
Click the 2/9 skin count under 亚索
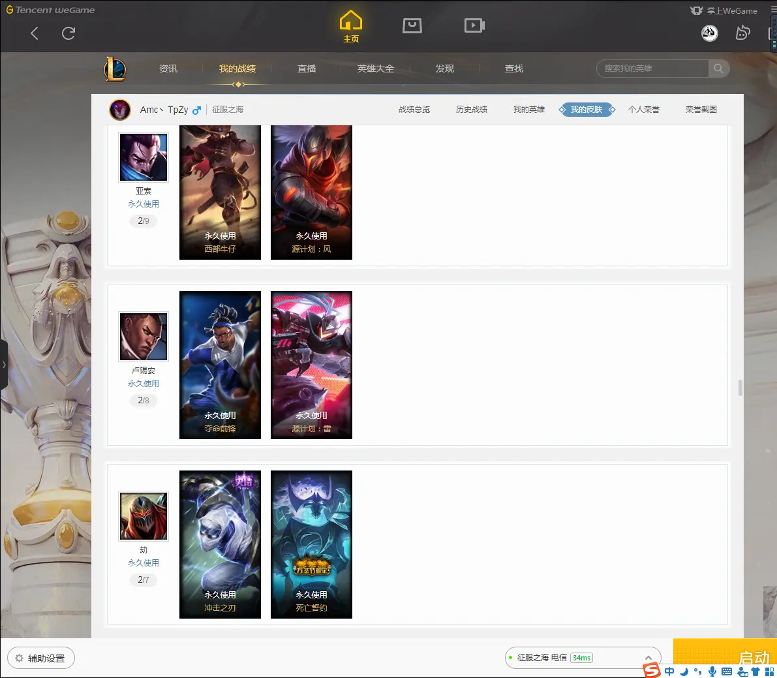click(144, 221)
